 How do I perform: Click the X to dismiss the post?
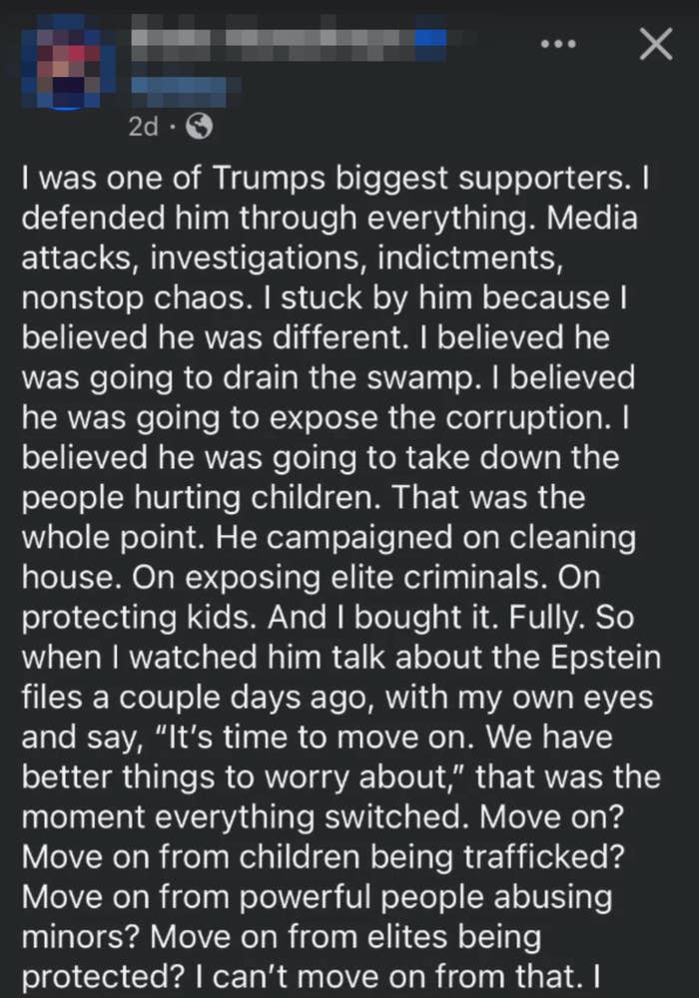[655, 44]
